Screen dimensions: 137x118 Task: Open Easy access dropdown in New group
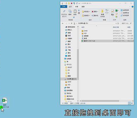click(107, 13)
